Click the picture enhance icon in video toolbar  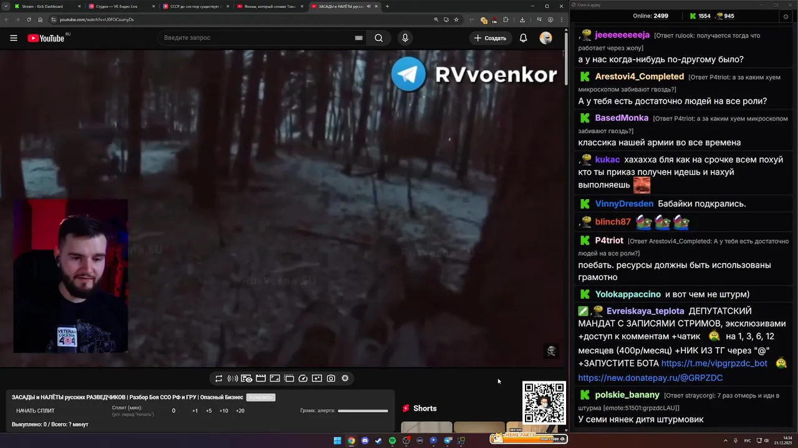(317, 378)
